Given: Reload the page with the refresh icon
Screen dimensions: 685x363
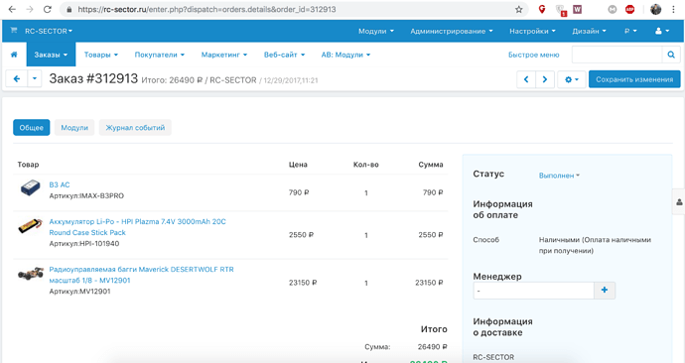Looking at the screenshot, I should coord(48,9).
